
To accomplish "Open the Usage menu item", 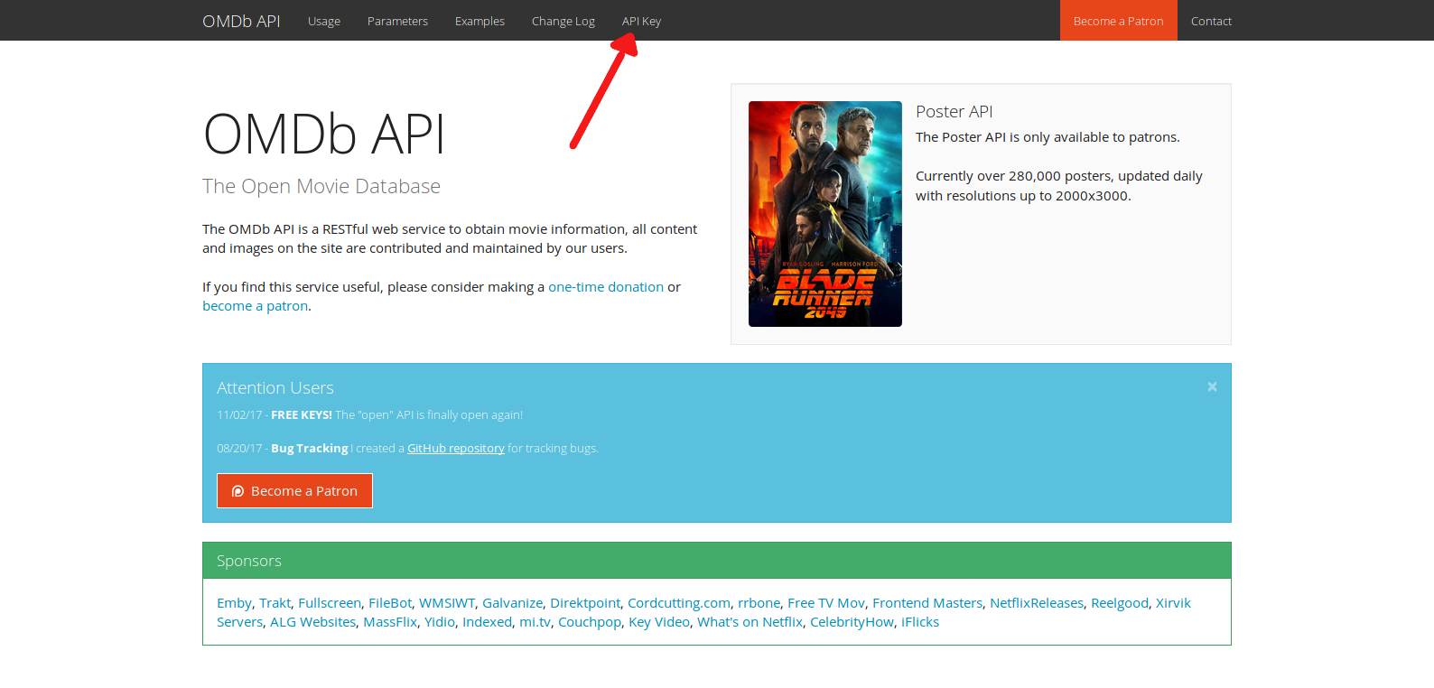I will click(x=324, y=21).
